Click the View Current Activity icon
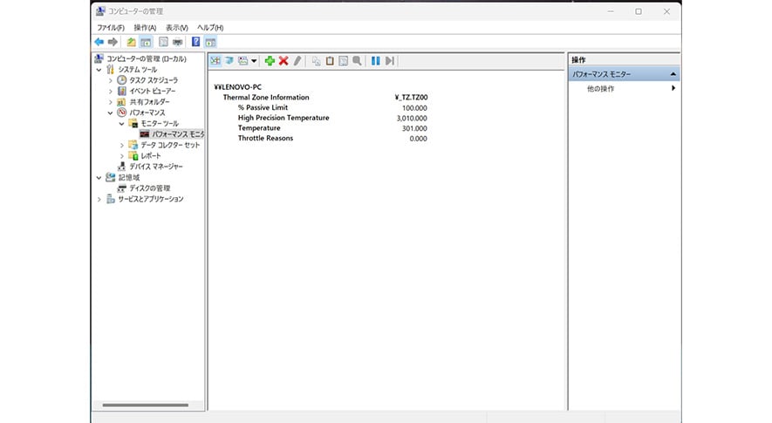The width and height of the screenshot is (772, 423). (215, 60)
